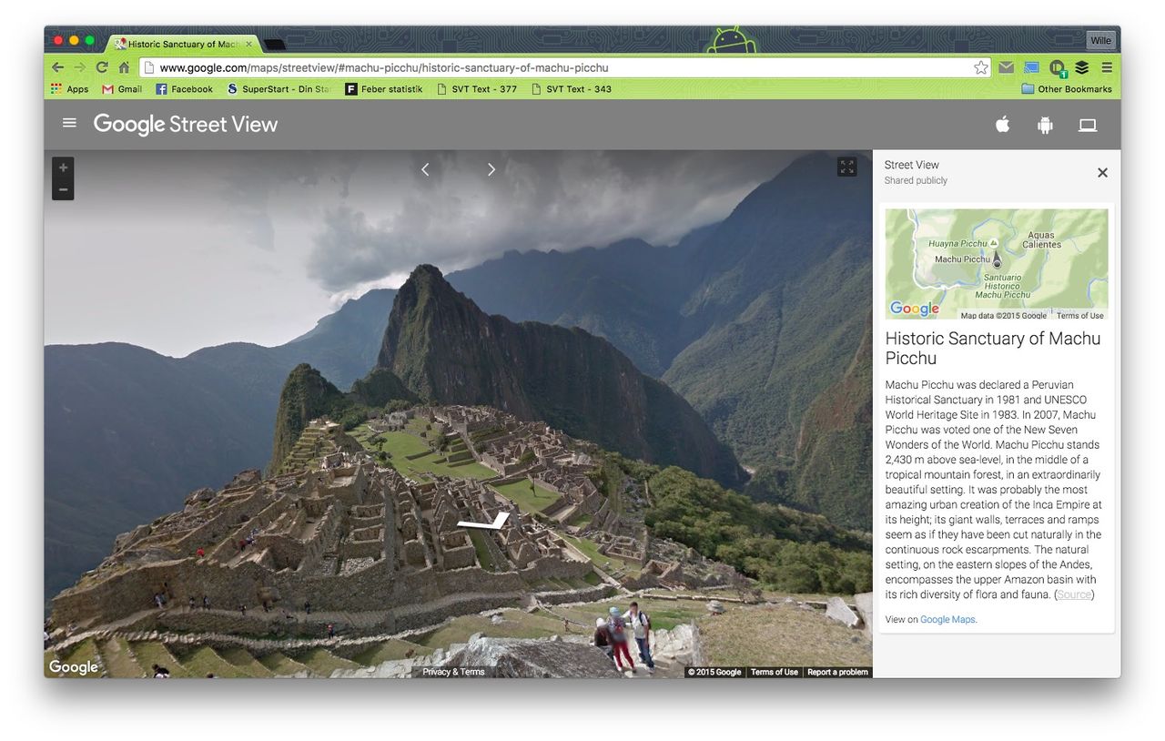Click the browser home icon
Image resolution: width=1165 pixels, height=741 pixels.
(x=124, y=67)
